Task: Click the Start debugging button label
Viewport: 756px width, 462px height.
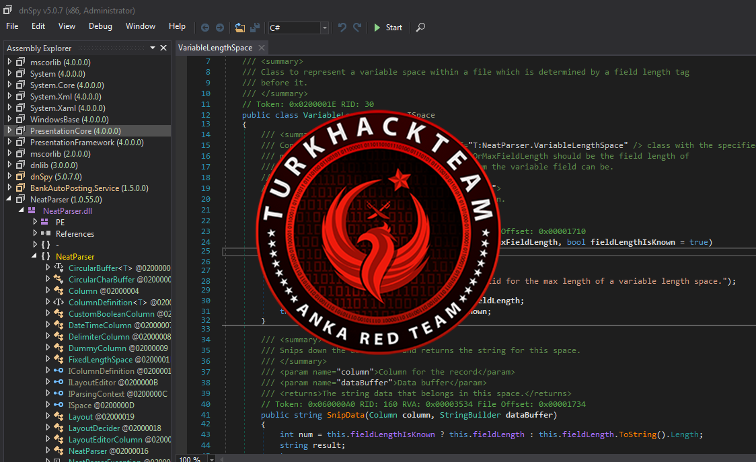Action: point(394,28)
